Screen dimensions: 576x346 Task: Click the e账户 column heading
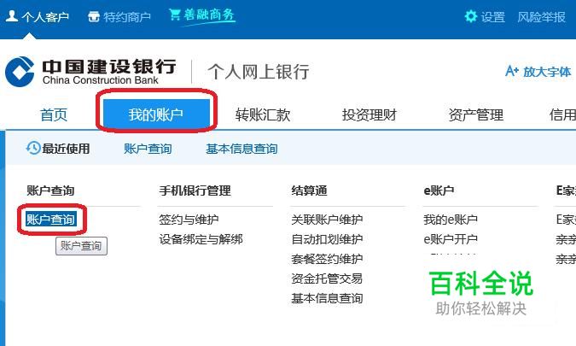439,191
